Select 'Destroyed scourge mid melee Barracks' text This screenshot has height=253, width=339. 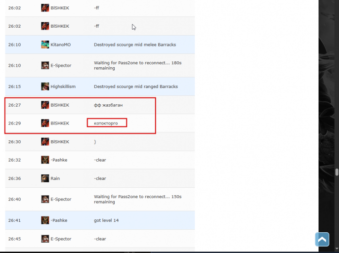(135, 44)
